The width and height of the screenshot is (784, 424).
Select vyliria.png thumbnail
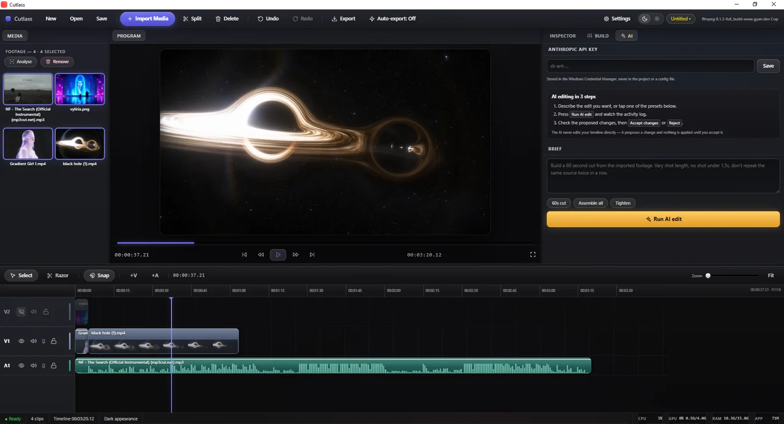pyautogui.click(x=80, y=89)
